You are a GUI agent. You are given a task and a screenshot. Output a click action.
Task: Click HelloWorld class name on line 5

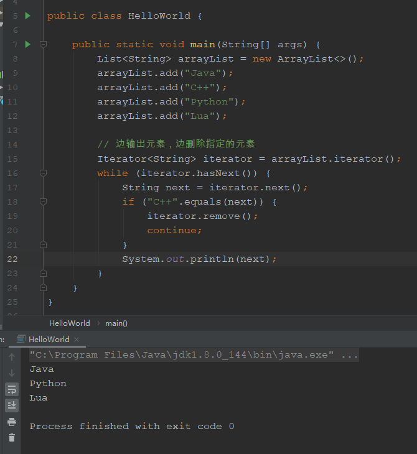tap(159, 16)
